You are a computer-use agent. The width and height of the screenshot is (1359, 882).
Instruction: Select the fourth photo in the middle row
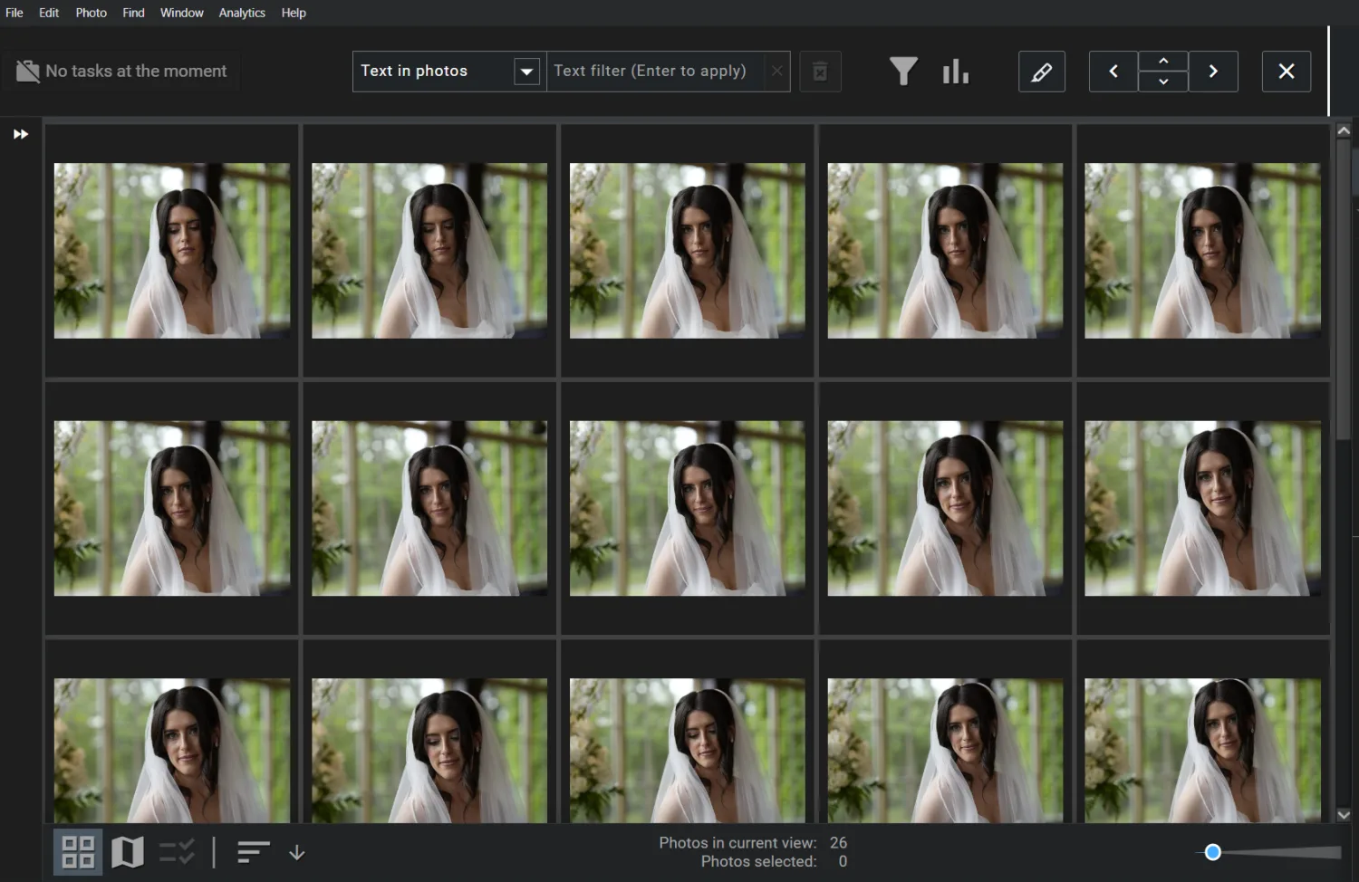click(x=945, y=508)
